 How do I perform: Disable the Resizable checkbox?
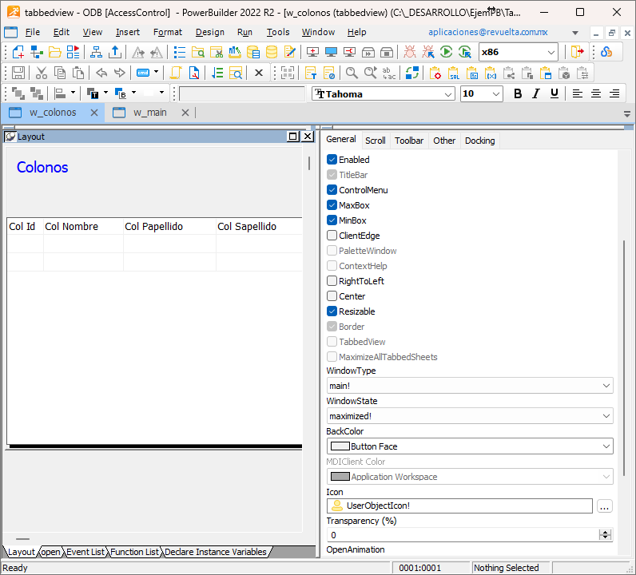pos(332,311)
